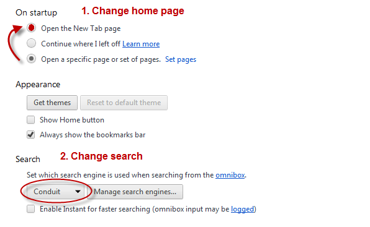Open Manage search engines dialog

tap(135, 192)
